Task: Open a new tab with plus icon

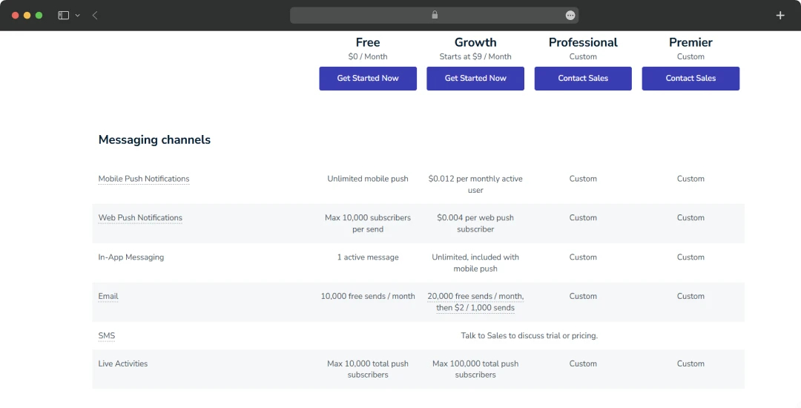Action: [780, 16]
